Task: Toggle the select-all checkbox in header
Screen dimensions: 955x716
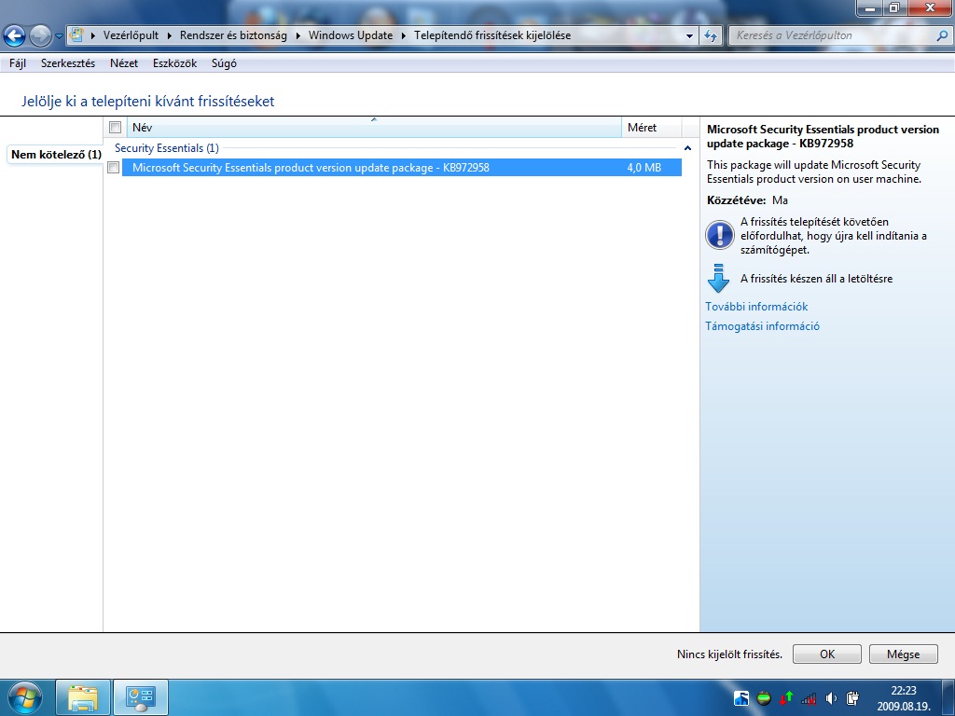Action: (116, 128)
